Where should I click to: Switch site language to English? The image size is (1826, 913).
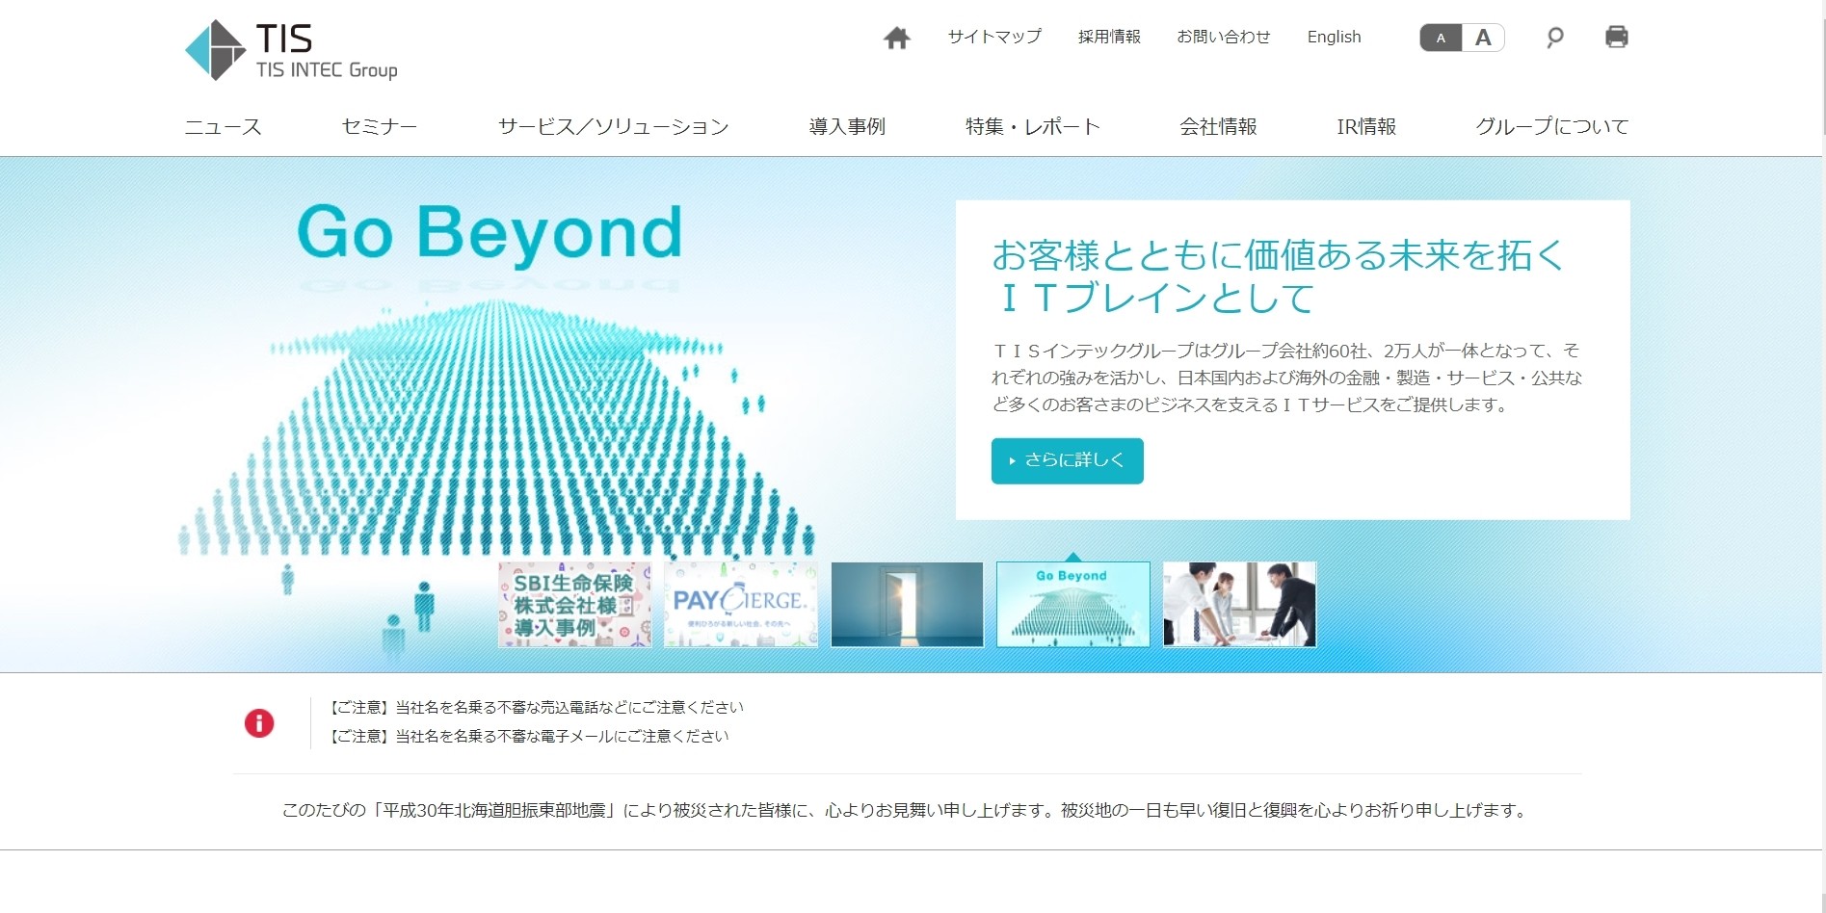[x=1334, y=37]
